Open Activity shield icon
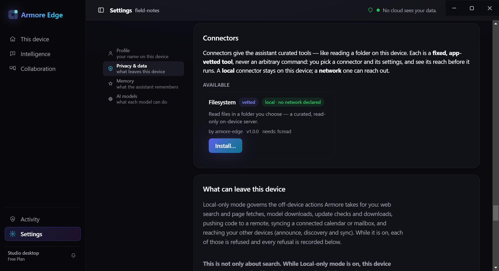The width and height of the screenshot is (499, 271). tap(13, 219)
